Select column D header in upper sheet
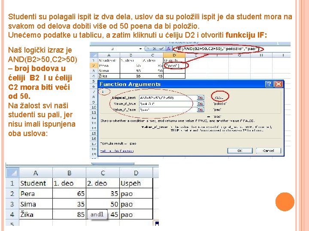The image size is (309, 231). pos(174,55)
